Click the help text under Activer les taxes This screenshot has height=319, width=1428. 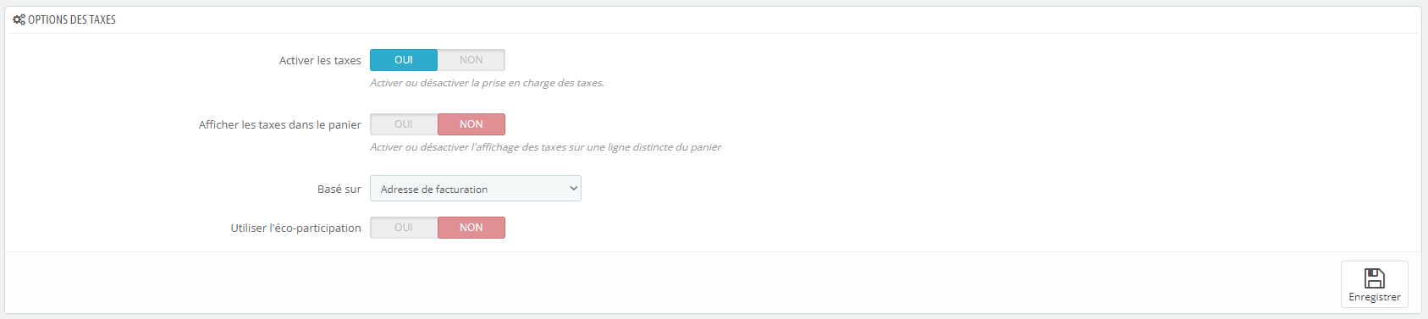point(488,83)
